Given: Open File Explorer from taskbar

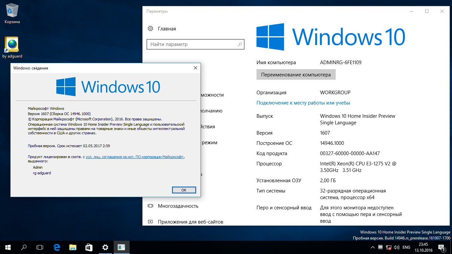Looking at the screenshot, I should point(73,247).
